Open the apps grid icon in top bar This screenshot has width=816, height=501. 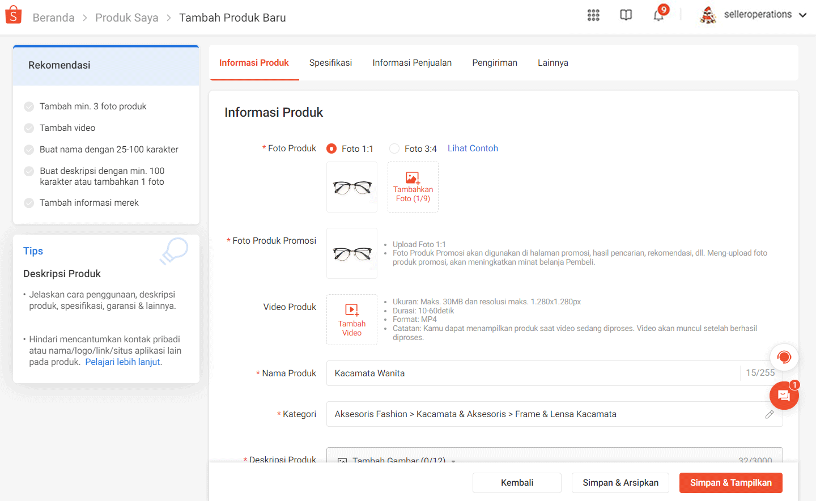(593, 15)
